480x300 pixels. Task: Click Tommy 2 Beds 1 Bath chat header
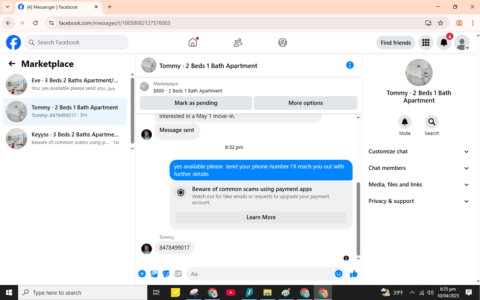(208, 66)
